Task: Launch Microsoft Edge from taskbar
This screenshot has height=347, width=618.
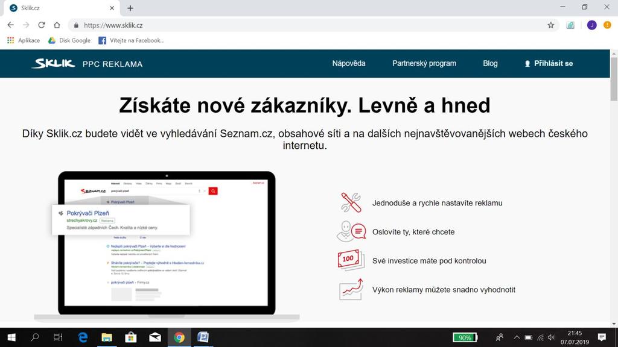Action: tap(83, 337)
